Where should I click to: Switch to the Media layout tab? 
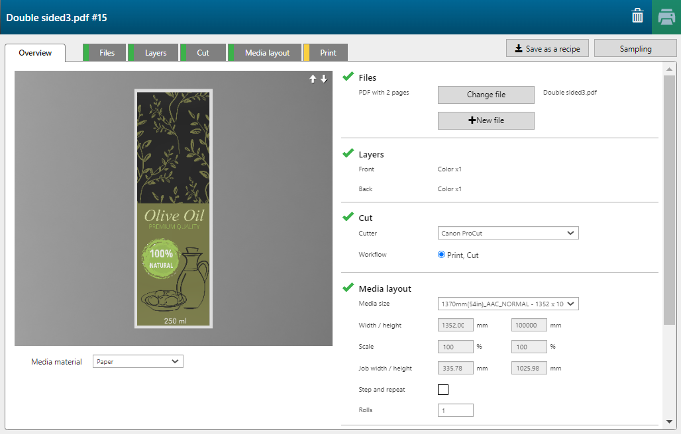point(266,53)
